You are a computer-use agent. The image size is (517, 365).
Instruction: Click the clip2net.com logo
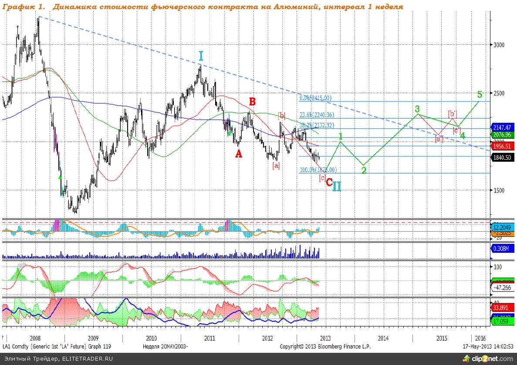point(488,358)
